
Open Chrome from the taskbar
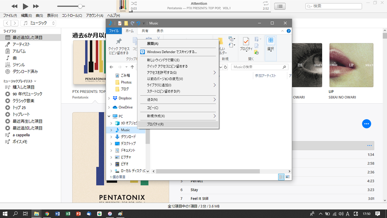coord(47,213)
